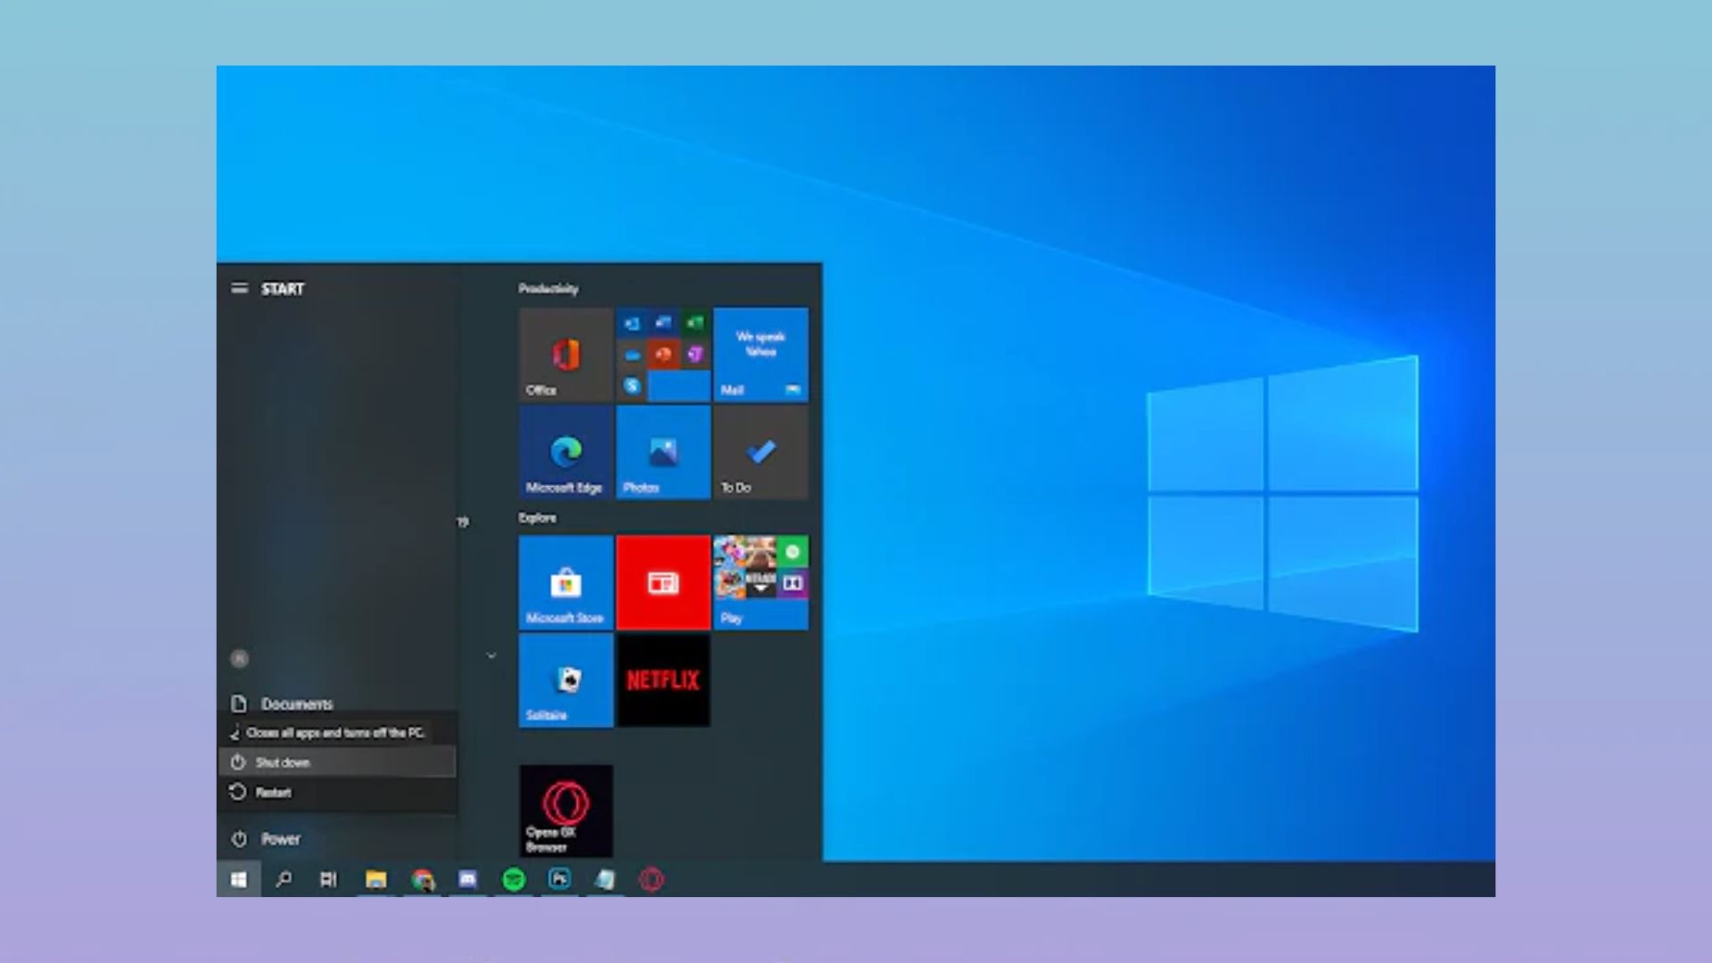Viewport: 1712px width, 963px height.
Task: Launch Opera GX Browser tile
Action: [565, 811]
